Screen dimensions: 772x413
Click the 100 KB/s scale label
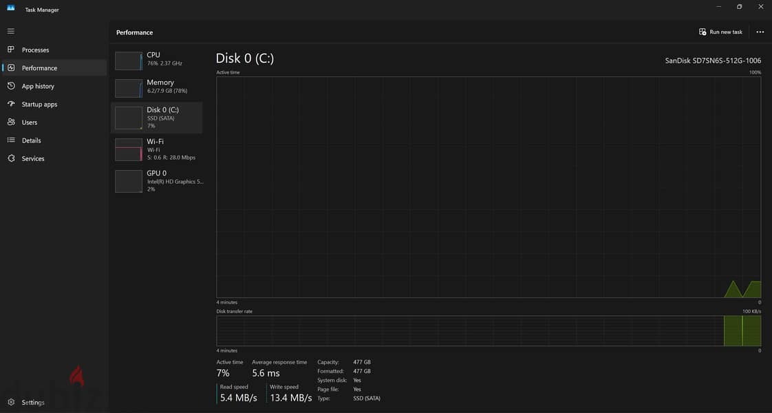752,311
